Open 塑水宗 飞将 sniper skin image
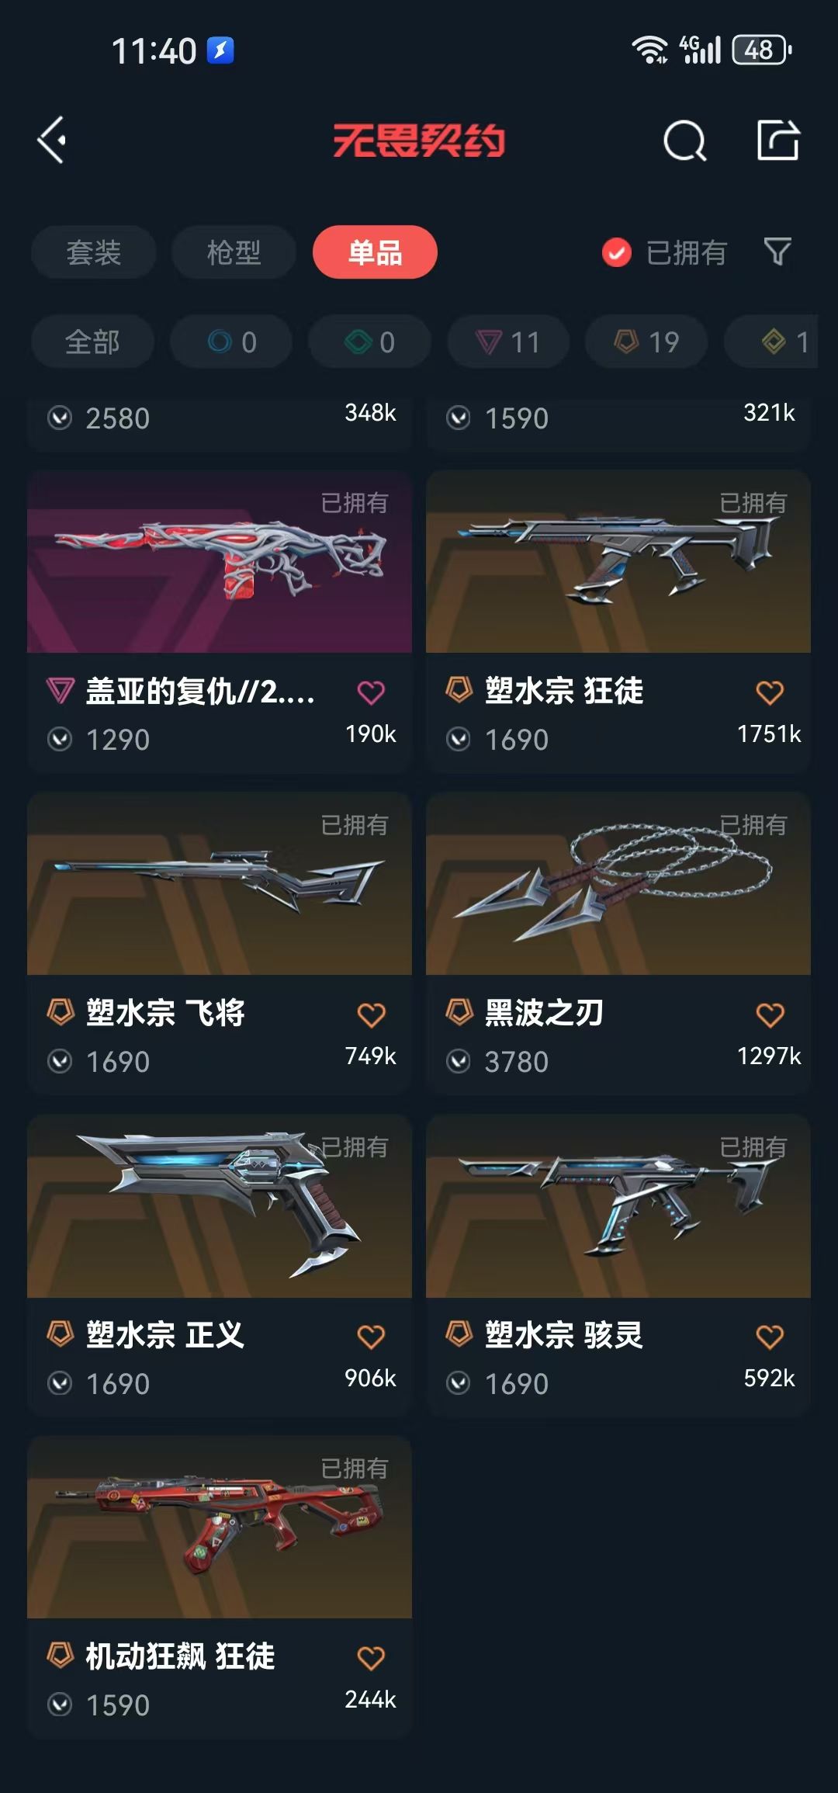Screen dimensions: 838x1793 (x=220, y=883)
